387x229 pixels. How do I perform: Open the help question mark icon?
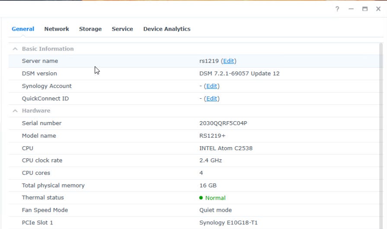coord(337,9)
